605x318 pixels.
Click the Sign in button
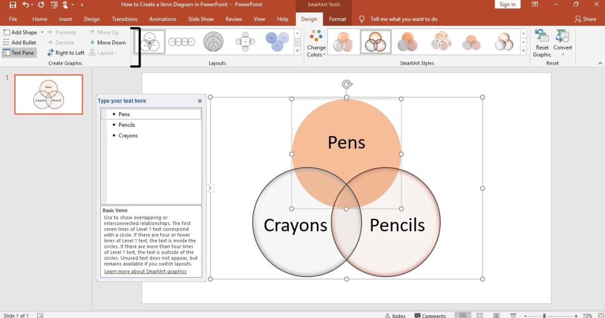point(507,4)
